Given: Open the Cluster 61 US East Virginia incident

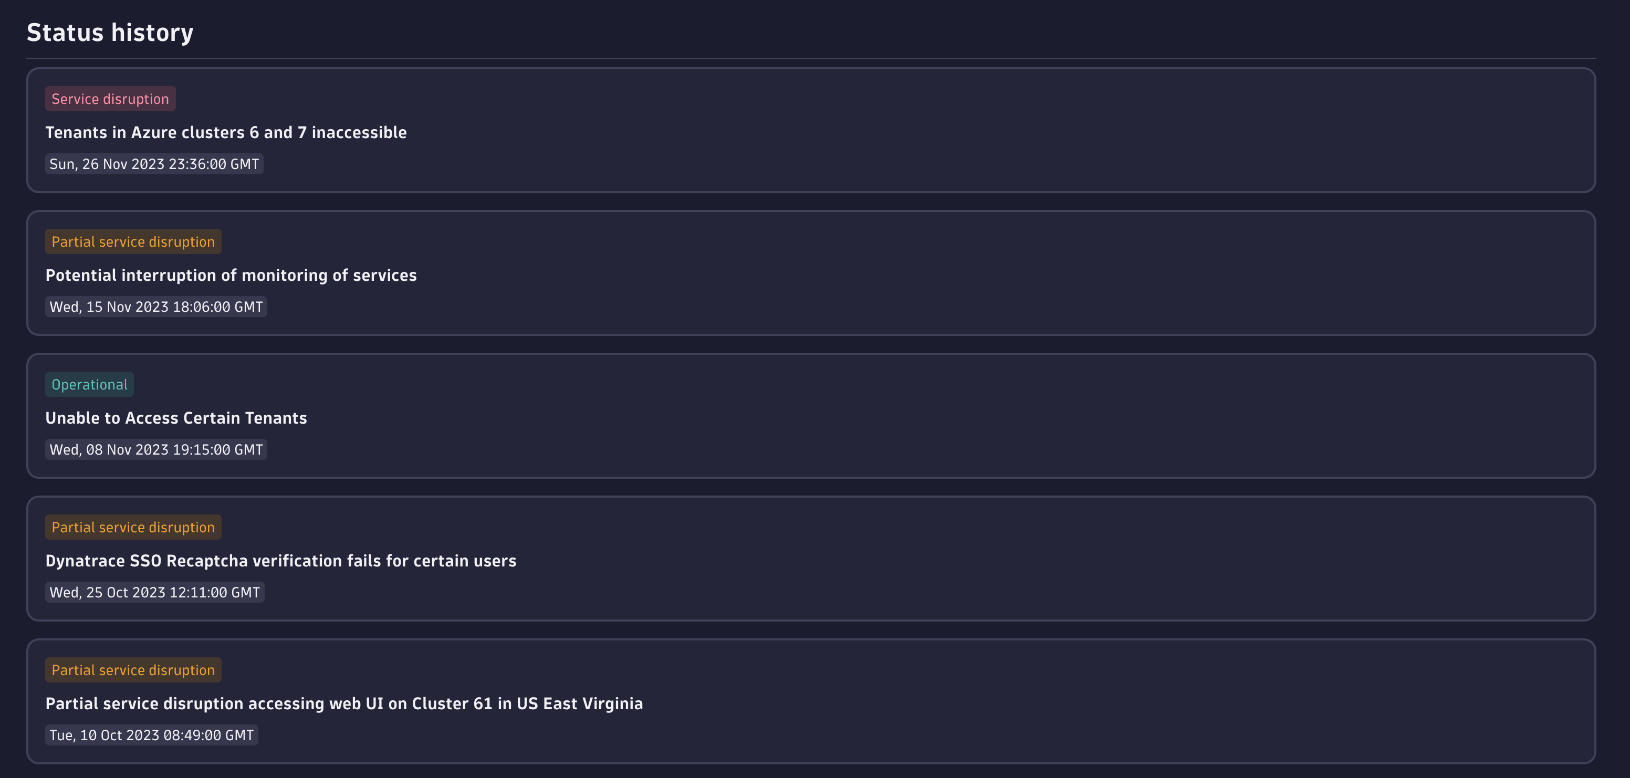Looking at the screenshot, I should 343,704.
